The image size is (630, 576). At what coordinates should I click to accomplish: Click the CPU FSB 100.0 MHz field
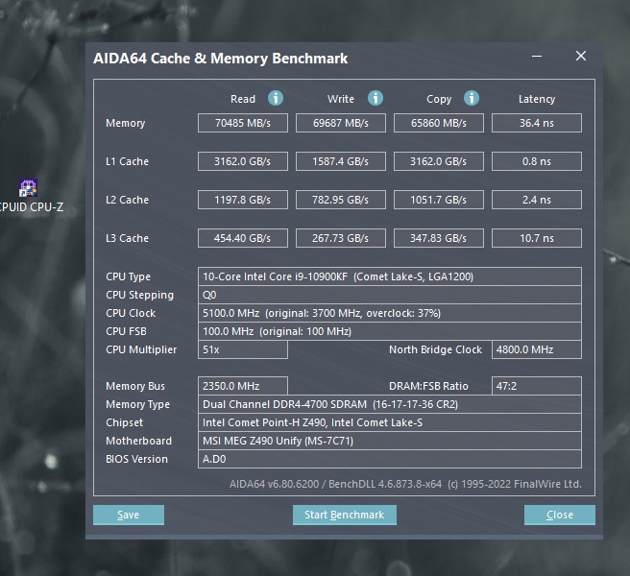(390, 331)
